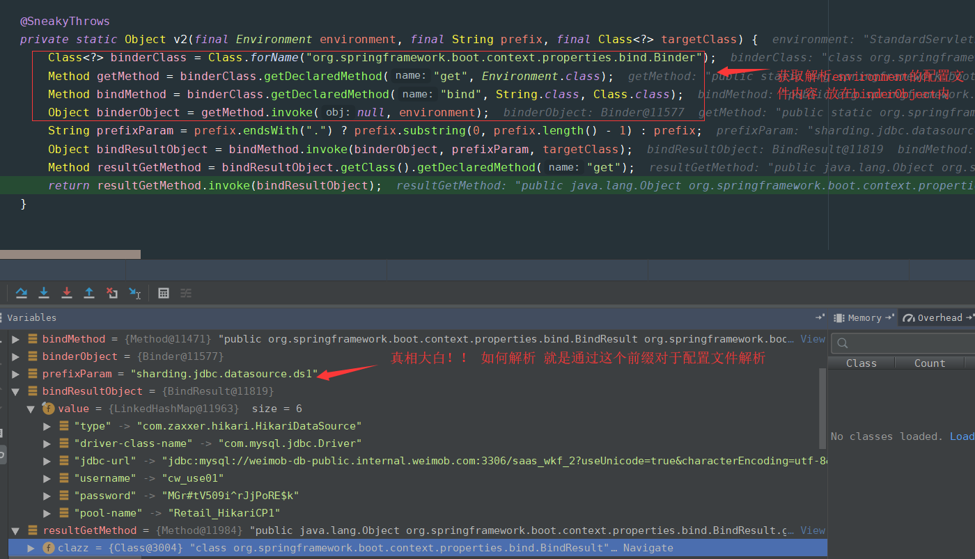This screenshot has width=975, height=559.
Task: Expand the "password" map entry
Action: coord(47,496)
